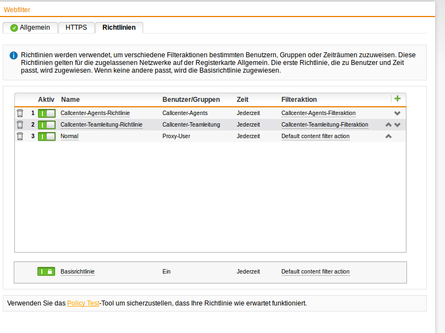Open Callcenter-Teamleitung-Filteraktion link
The image size is (445, 333).
click(324, 124)
